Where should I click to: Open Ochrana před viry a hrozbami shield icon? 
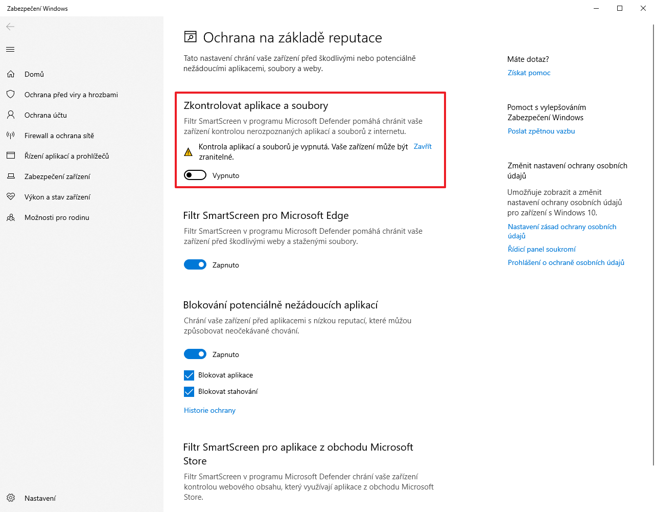tap(10, 95)
